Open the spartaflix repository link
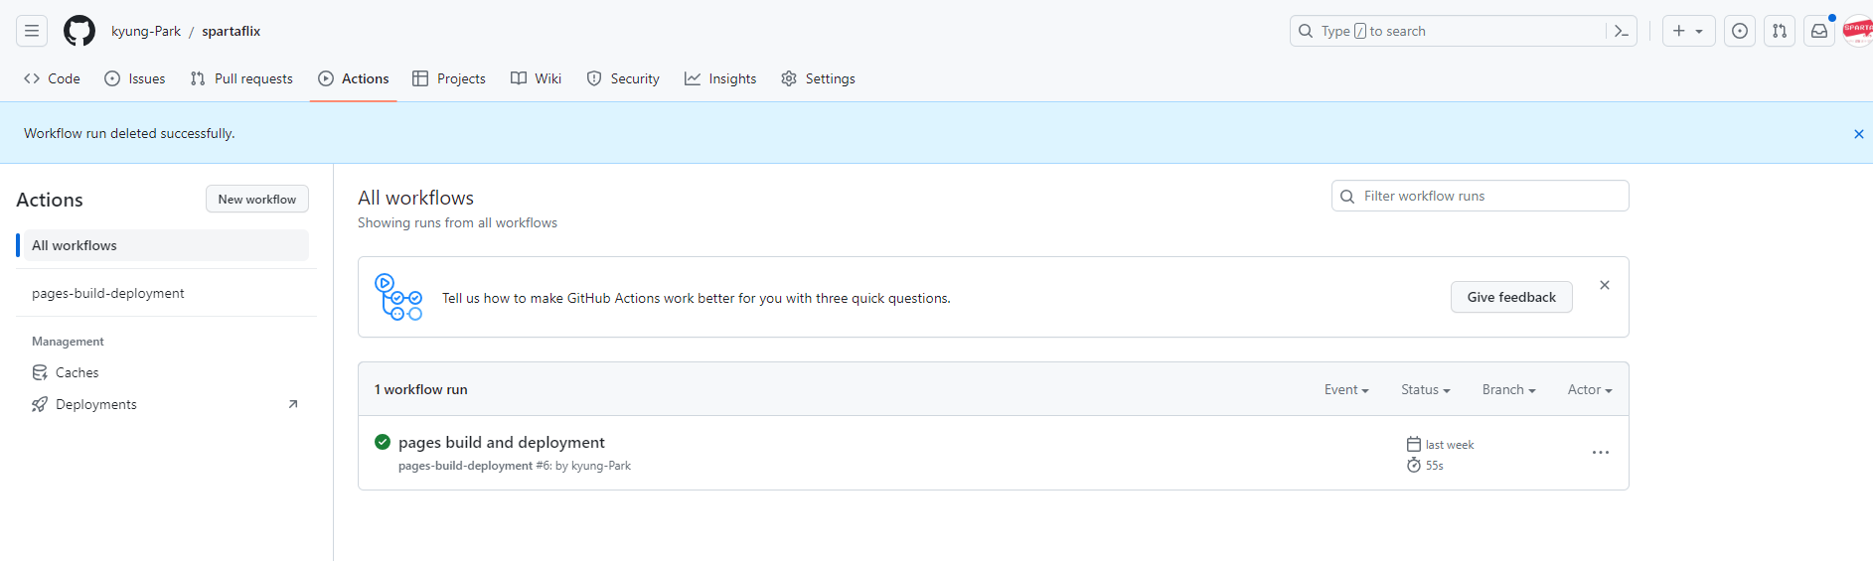The image size is (1873, 561). 232,31
